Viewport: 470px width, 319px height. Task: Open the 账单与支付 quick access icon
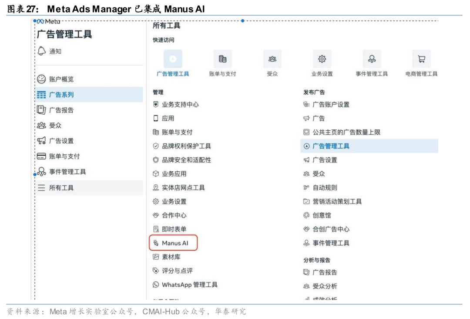[x=222, y=59]
